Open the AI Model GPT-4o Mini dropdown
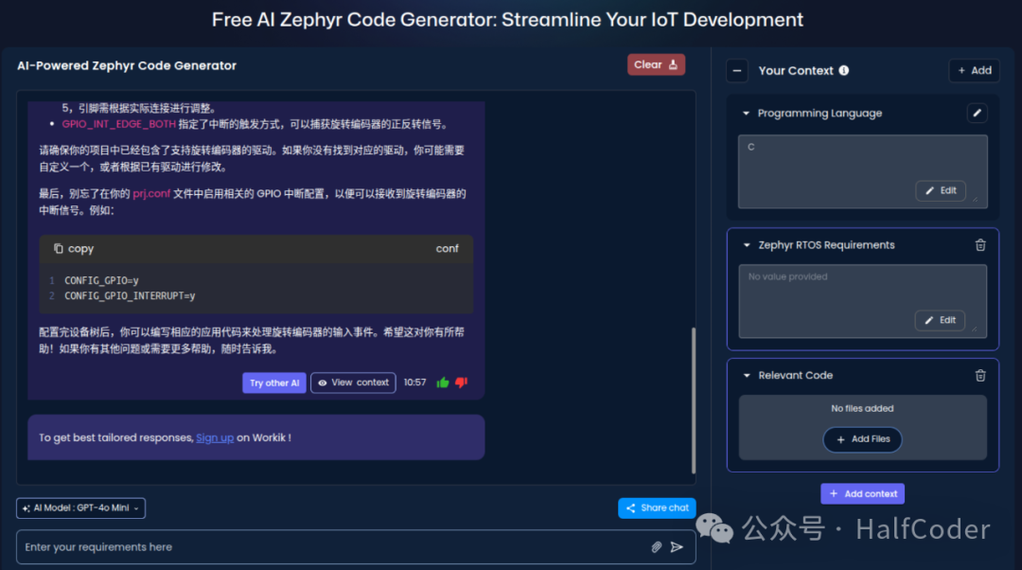Viewport: 1022px width, 570px height. point(80,508)
